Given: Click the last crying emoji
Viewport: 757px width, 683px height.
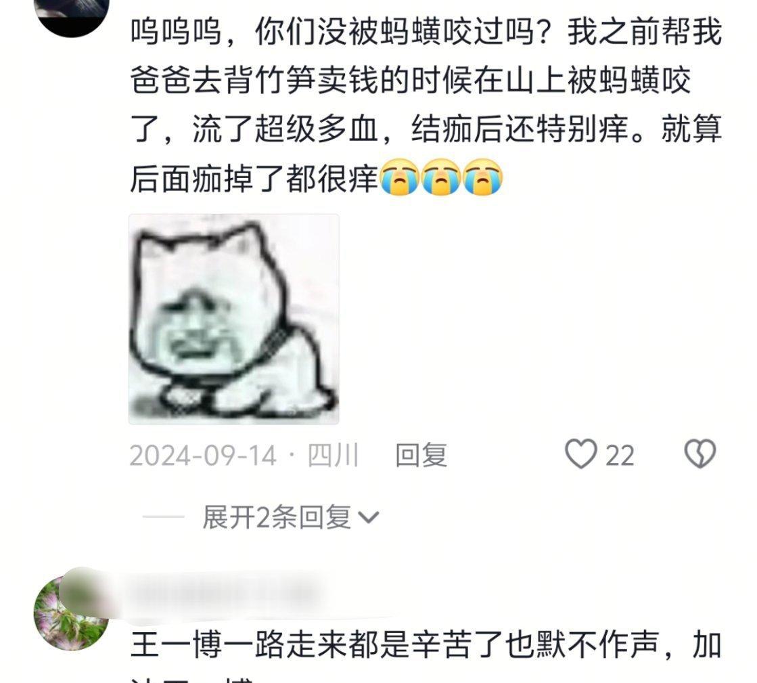Looking at the screenshot, I should pos(482,177).
